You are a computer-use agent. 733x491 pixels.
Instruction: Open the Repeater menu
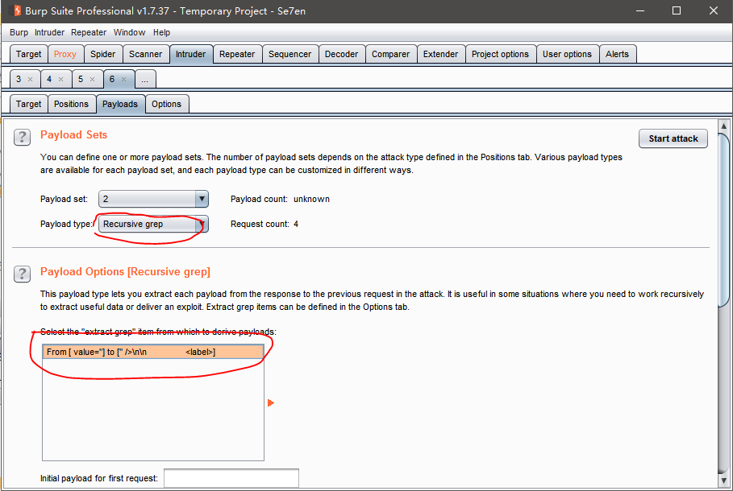click(x=89, y=33)
